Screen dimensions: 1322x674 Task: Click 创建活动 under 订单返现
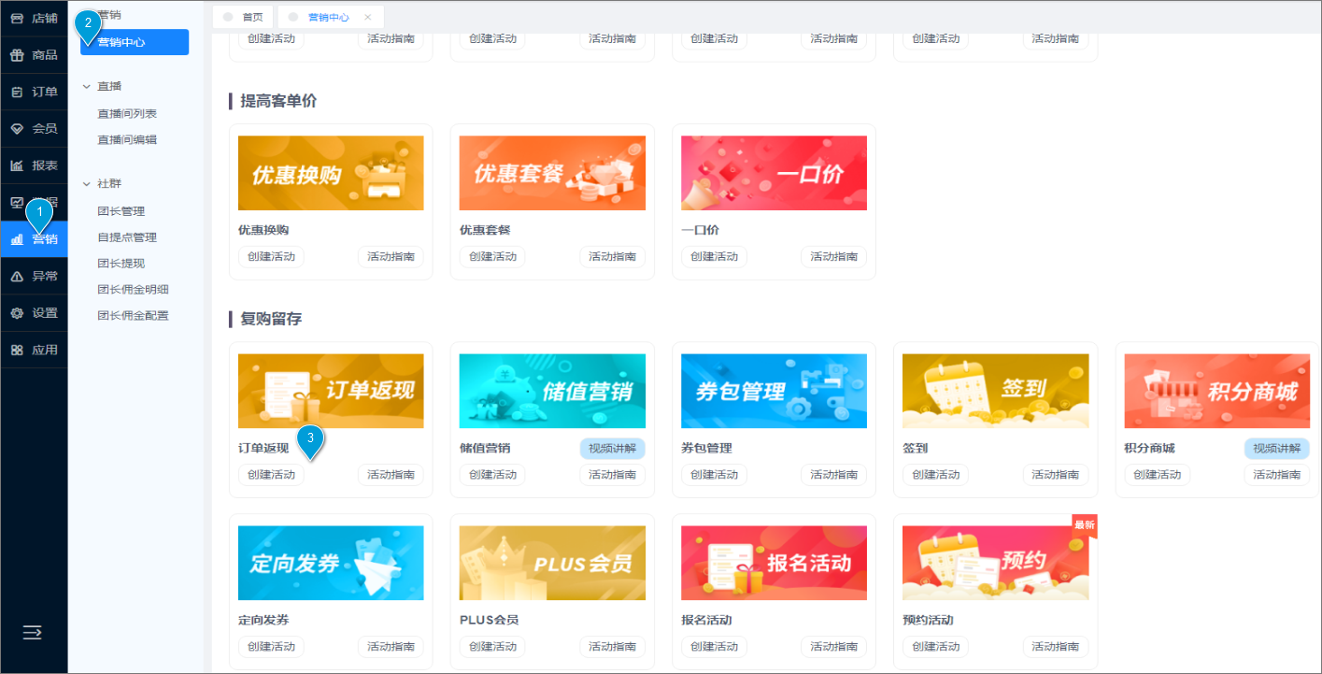[x=271, y=475]
